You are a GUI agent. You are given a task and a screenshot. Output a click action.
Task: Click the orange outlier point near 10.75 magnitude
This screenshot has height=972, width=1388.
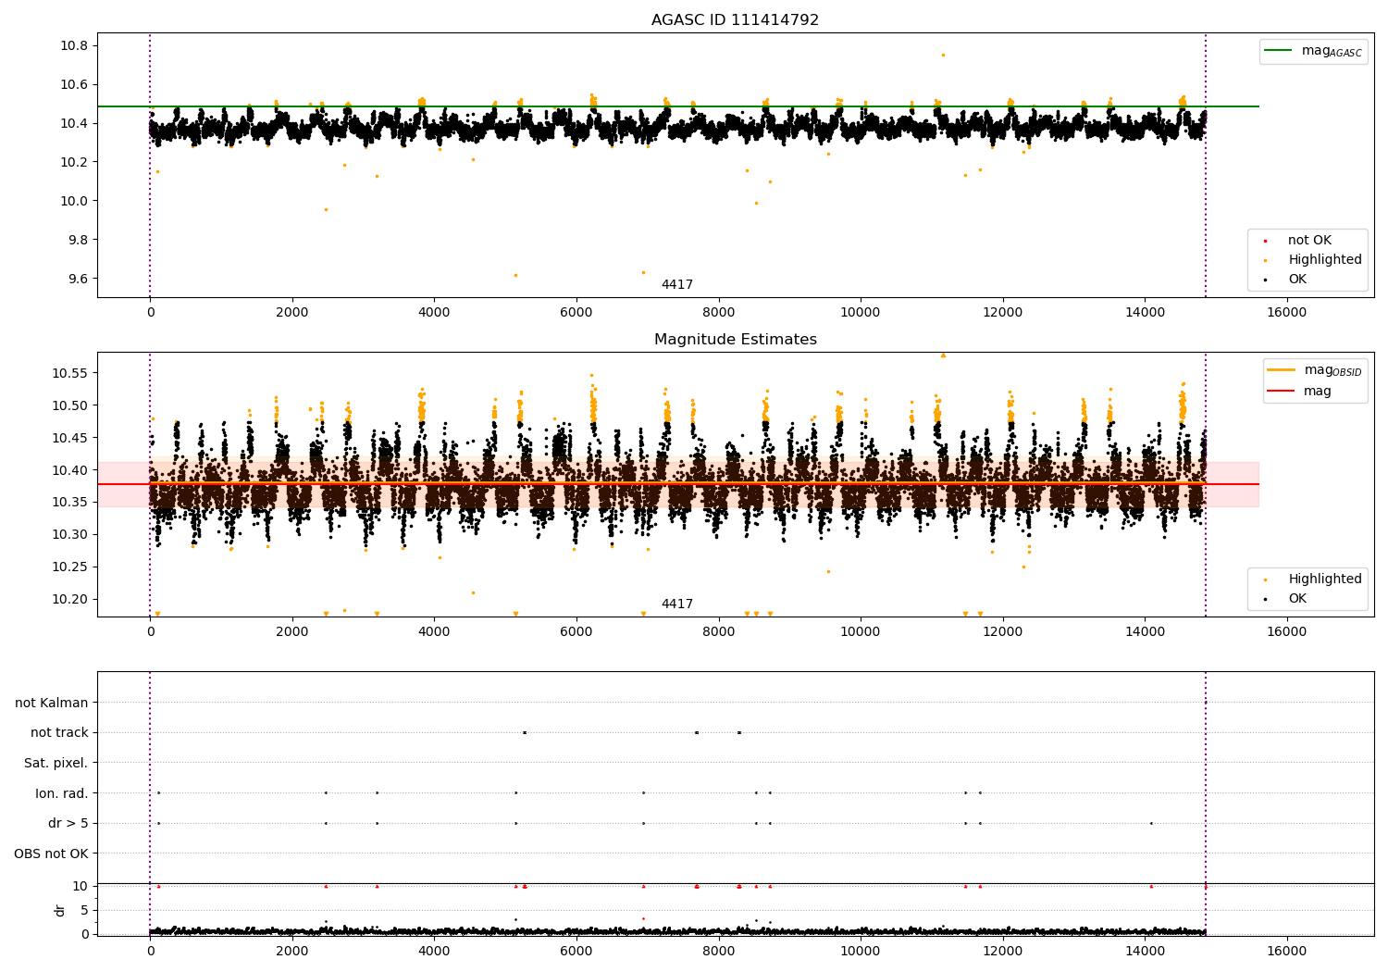tap(943, 55)
